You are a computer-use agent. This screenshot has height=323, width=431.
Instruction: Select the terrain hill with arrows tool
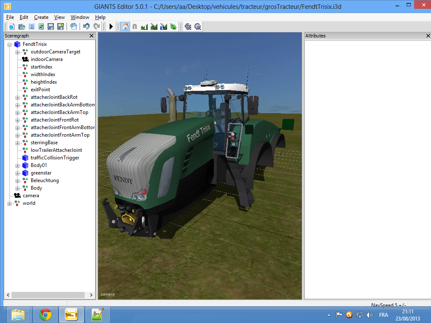tap(144, 26)
